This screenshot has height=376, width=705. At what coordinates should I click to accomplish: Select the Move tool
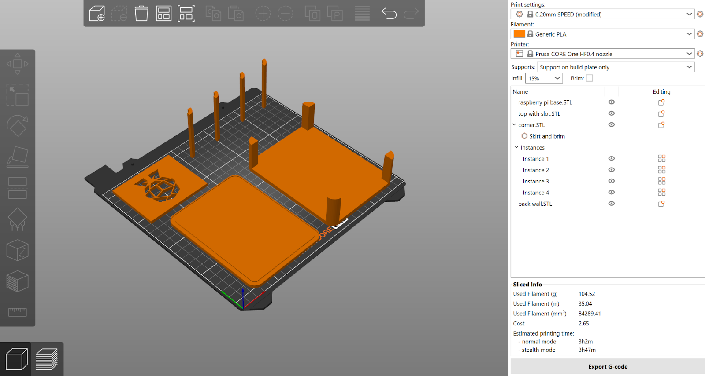coord(17,64)
